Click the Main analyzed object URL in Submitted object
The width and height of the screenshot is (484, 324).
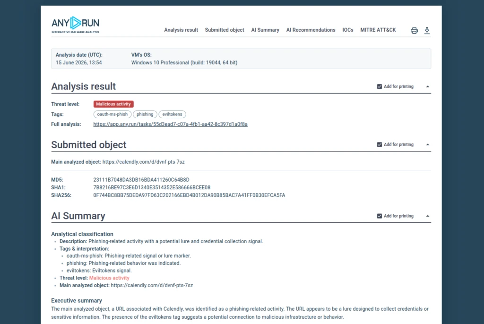[x=144, y=162]
